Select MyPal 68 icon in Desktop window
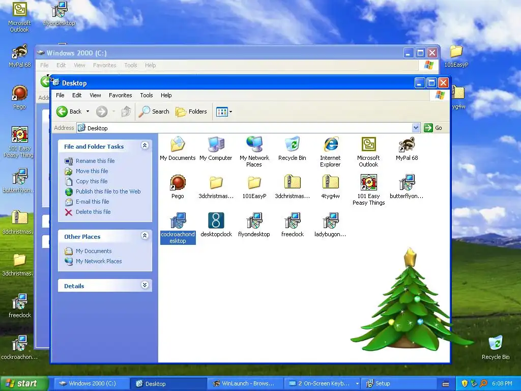 pyautogui.click(x=407, y=149)
